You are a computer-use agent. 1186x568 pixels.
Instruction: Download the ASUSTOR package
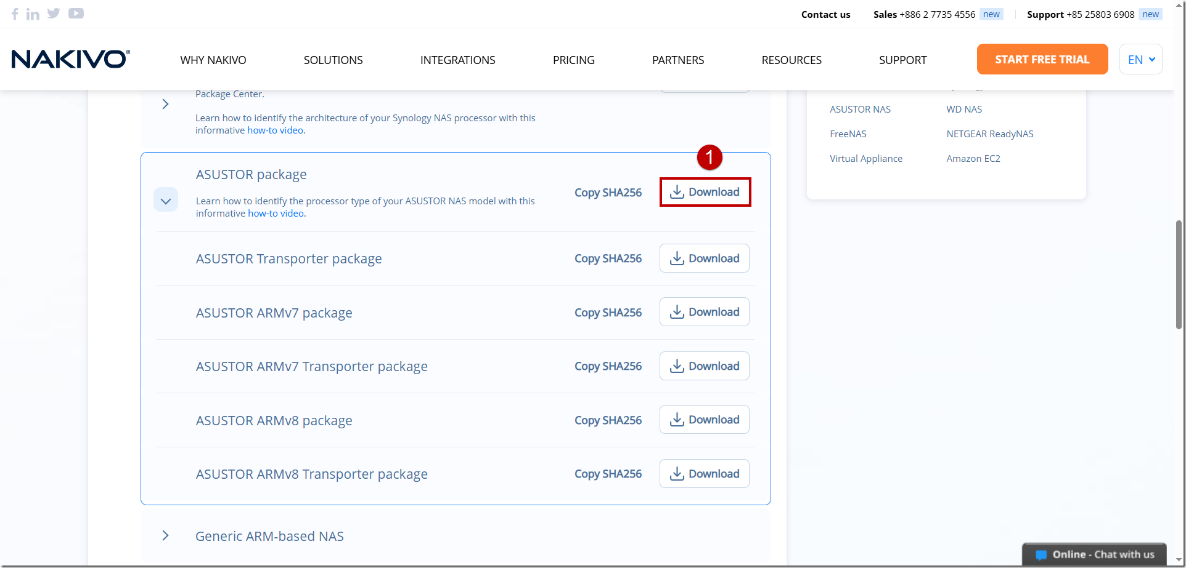click(705, 192)
